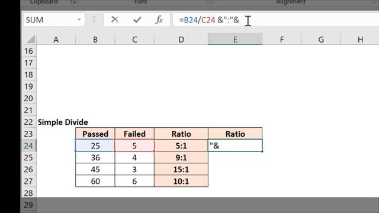Select row 17 header

pos(29,63)
